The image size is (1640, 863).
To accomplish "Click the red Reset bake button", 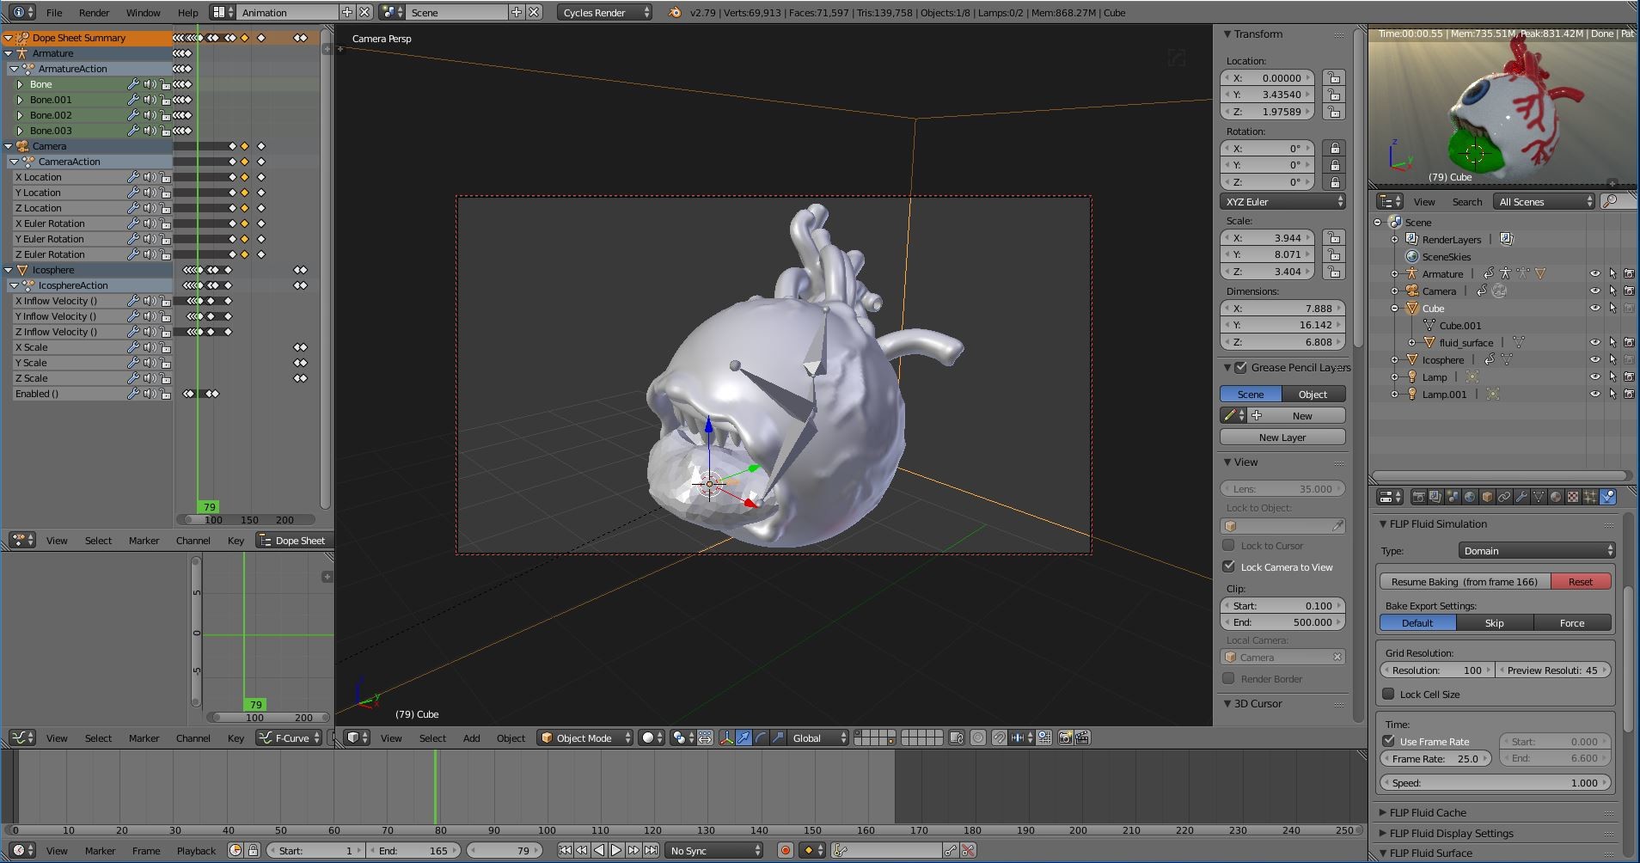I will coord(1581,581).
